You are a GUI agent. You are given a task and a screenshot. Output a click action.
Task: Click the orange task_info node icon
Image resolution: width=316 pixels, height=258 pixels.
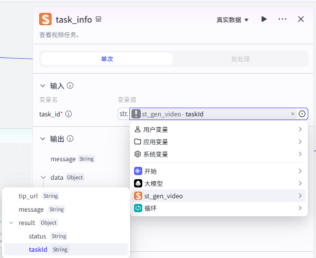(x=46, y=20)
